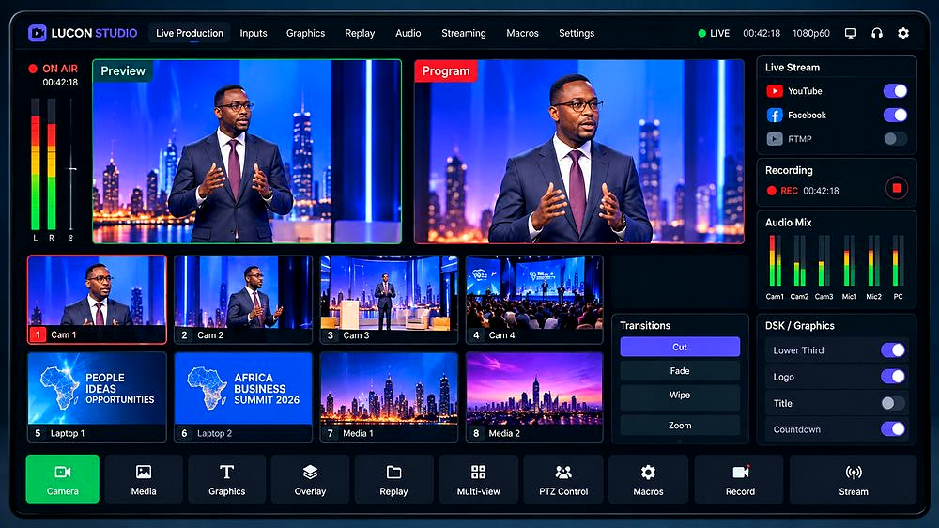The height and width of the screenshot is (528, 939).
Task: Click the Program monitor window
Action: pyautogui.click(x=579, y=151)
